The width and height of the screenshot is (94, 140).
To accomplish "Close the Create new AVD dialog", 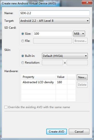I will (x=87, y=2).
